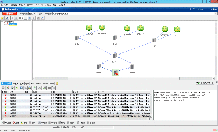Image resolution: width=218 pixels, height=132 pixels.
Task: Select the D-SY server node
Action: coord(154,40)
